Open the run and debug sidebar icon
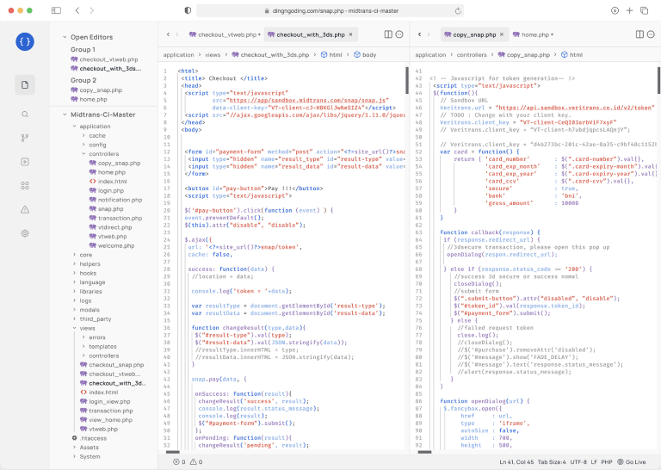 (x=25, y=162)
